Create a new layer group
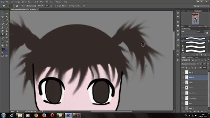 [198, 111]
